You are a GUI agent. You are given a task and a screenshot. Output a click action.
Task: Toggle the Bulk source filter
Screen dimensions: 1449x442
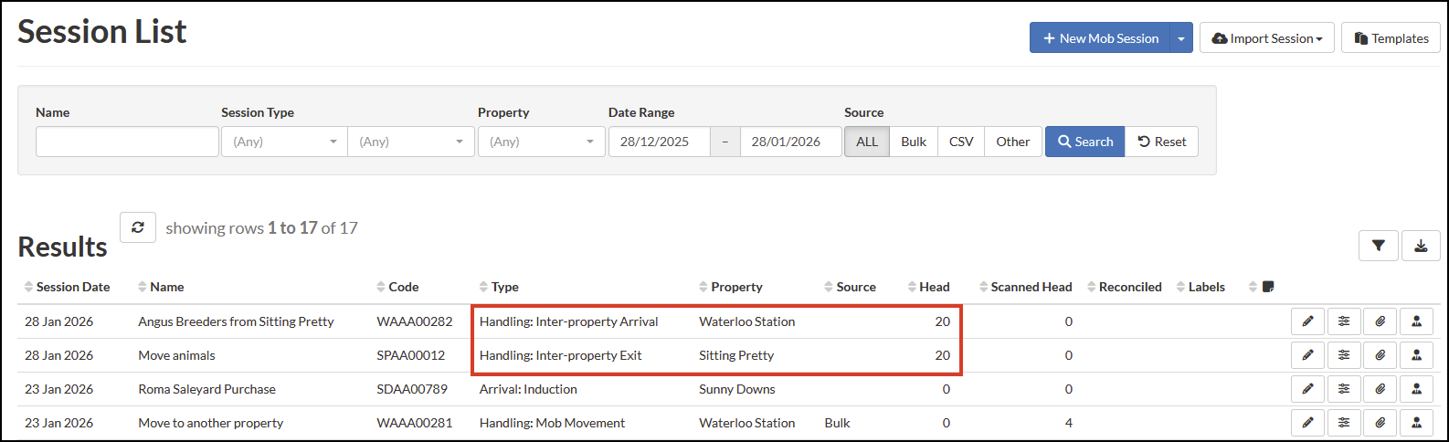914,142
